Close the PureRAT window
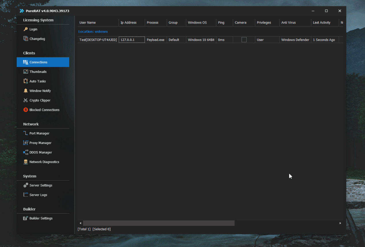Image resolution: width=365 pixels, height=247 pixels. click(x=339, y=11)
